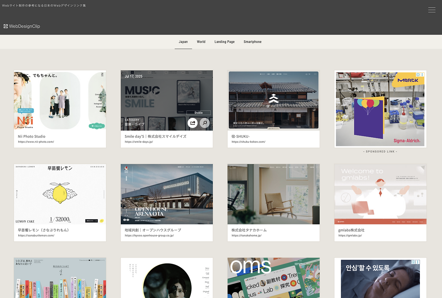The height and width of the screenshot is (298, 442).
Task: Open Smile day'S｜株式会社スマイルデイズ title
Action: point(156,137)
